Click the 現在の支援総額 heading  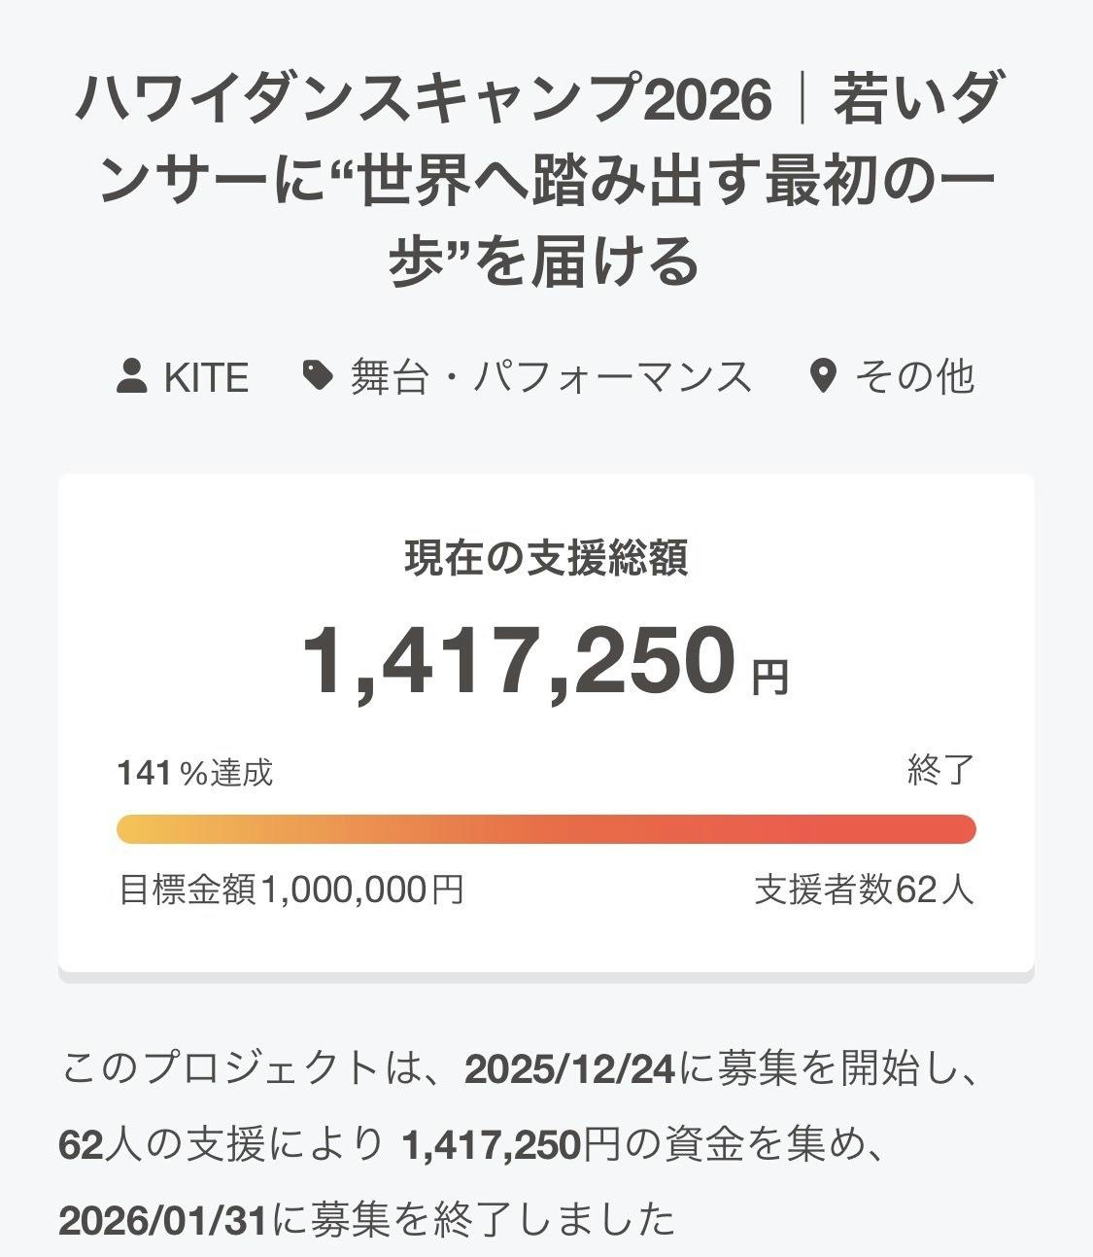coord(546,559)
